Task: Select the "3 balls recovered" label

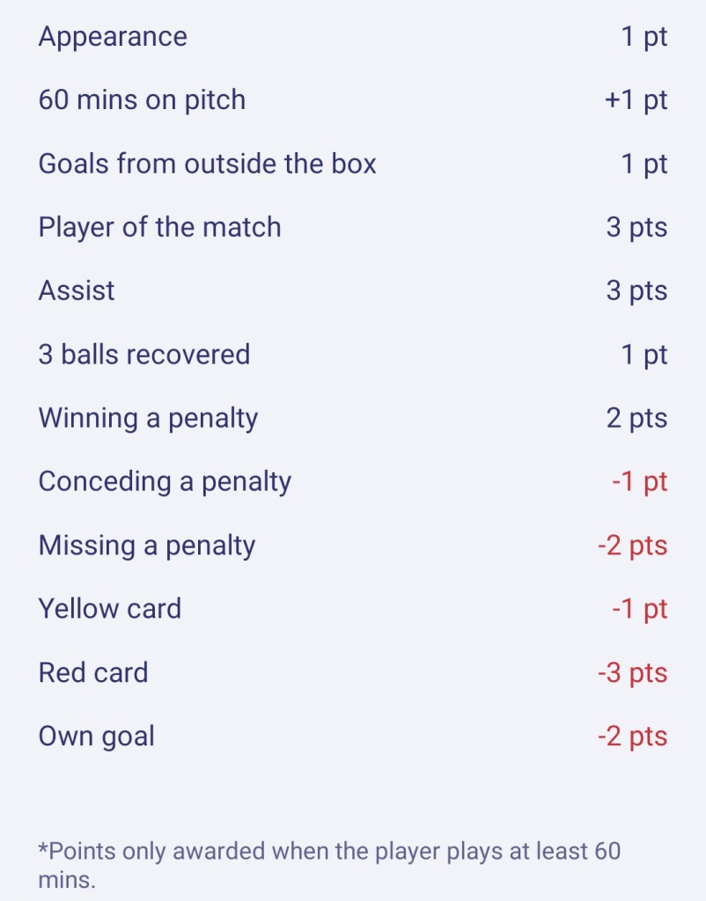Action: click(x=144, y=355)
